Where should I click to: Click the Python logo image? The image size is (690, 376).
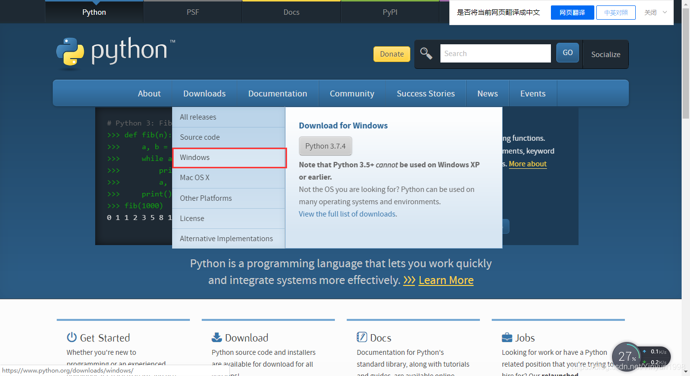[x=115, y=52]
